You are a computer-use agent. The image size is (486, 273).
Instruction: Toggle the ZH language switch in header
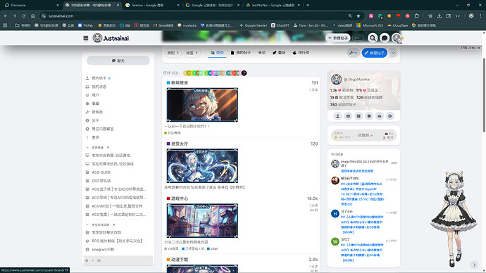coord(358,38)
